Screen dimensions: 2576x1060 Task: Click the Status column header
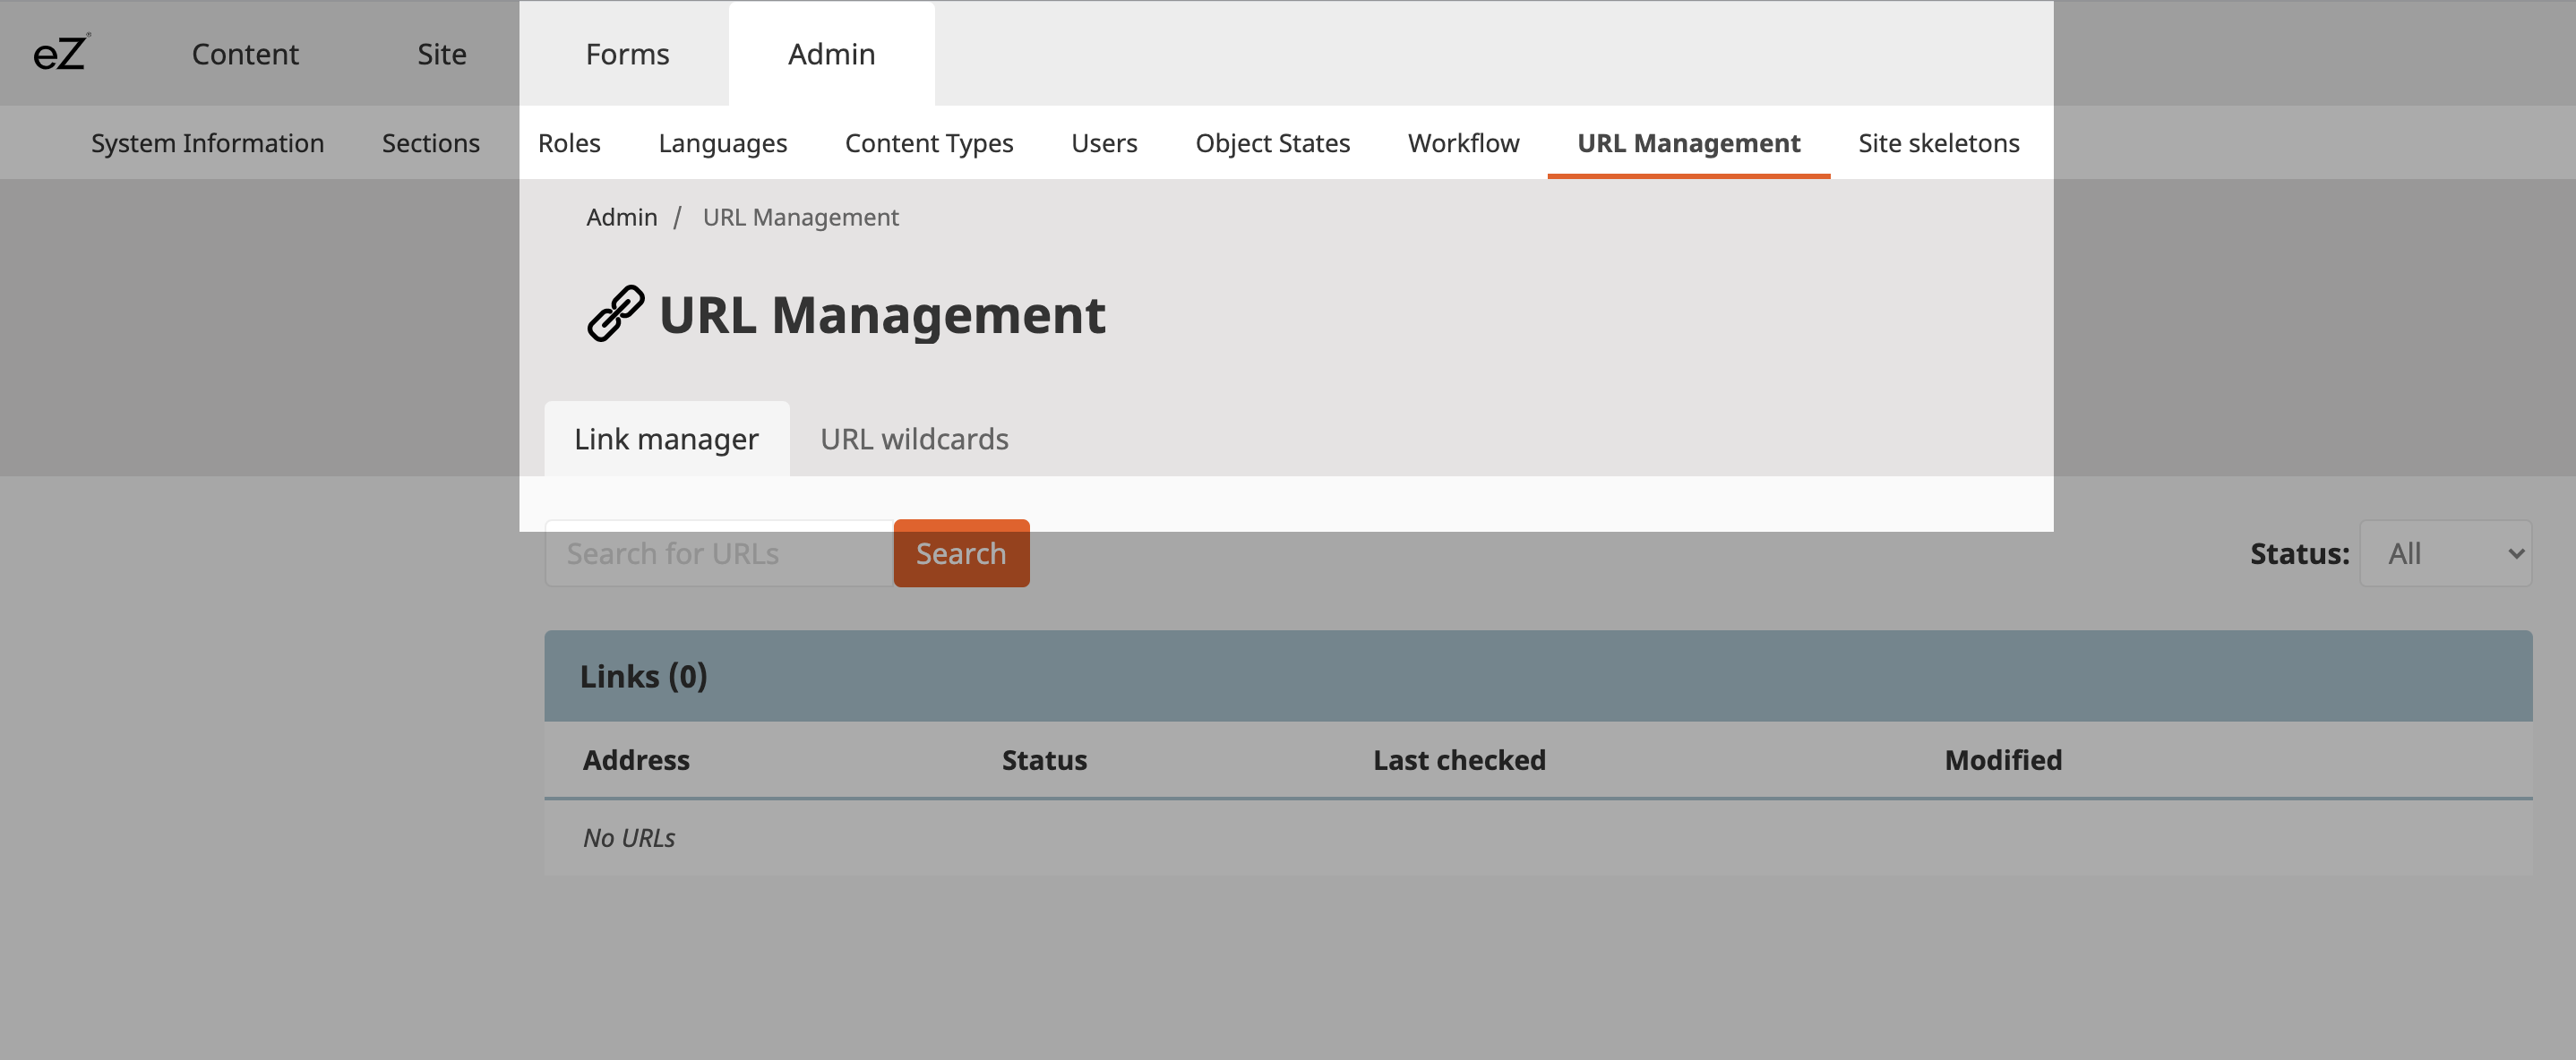pyautogui.click(x=1044, y=760)
